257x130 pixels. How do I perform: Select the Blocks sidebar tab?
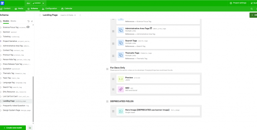point(13,21)
